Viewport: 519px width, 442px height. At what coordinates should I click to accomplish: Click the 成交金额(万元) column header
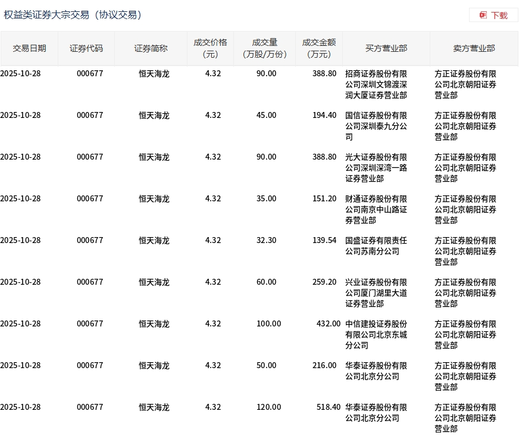click(319, 48)
